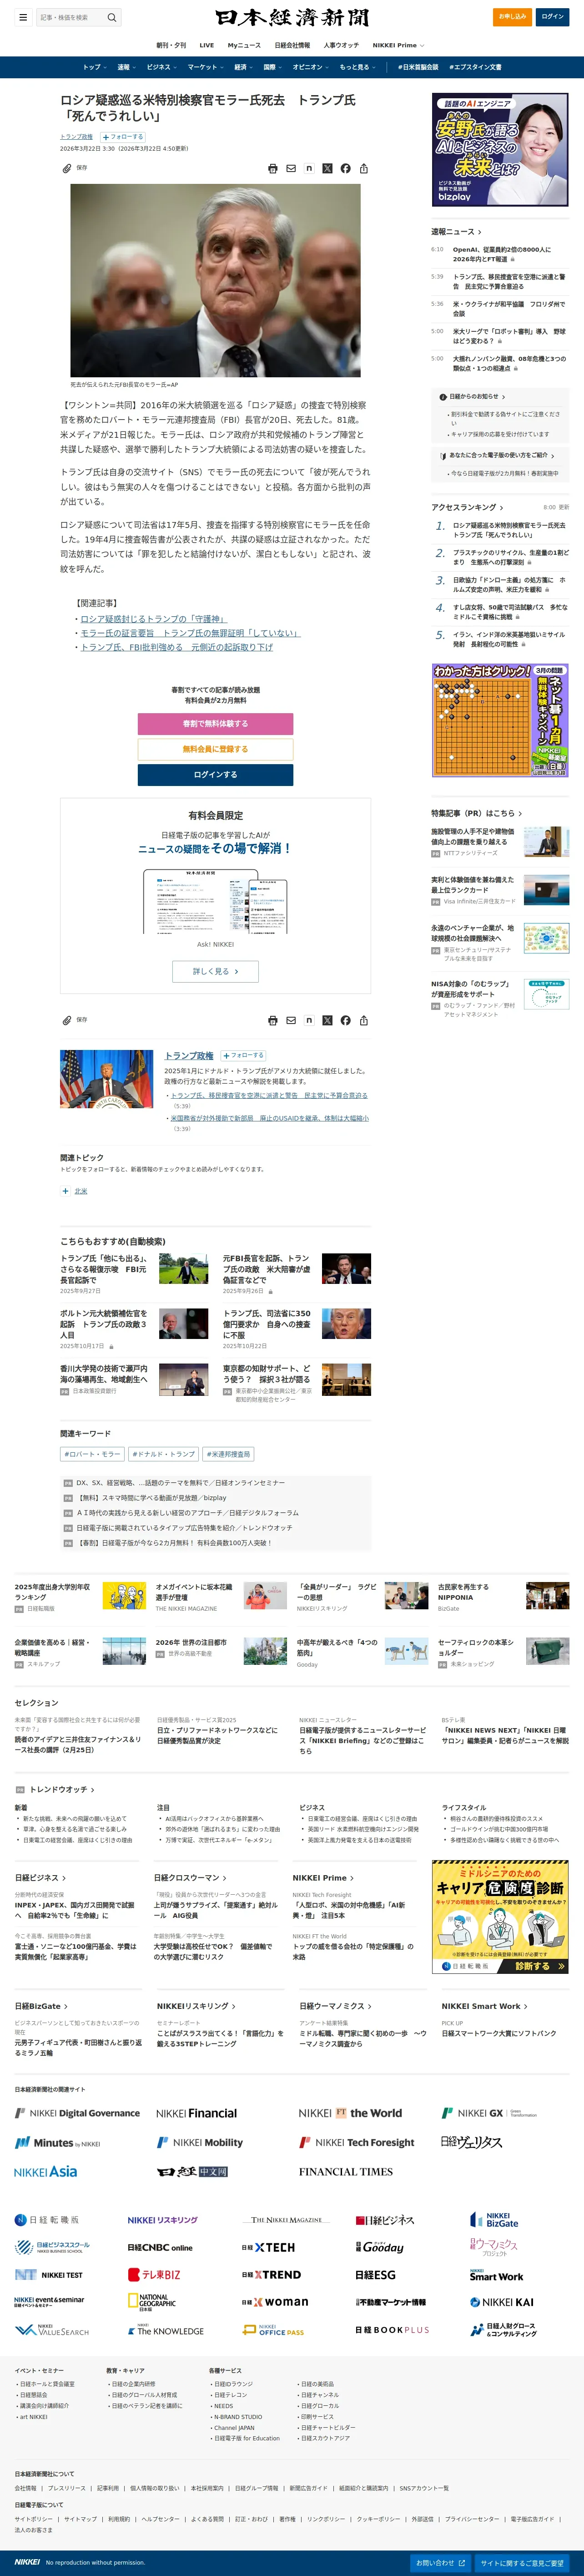584x2576 pixels.
Task: Open NIKKEI BizGate logo link
Action: point(495,2219)
